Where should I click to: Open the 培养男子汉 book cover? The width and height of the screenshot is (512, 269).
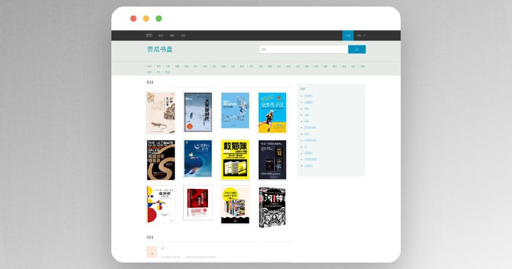(273, 113)
